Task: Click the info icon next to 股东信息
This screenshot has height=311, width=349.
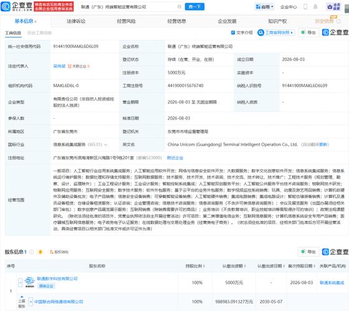Action: point(31,252)
